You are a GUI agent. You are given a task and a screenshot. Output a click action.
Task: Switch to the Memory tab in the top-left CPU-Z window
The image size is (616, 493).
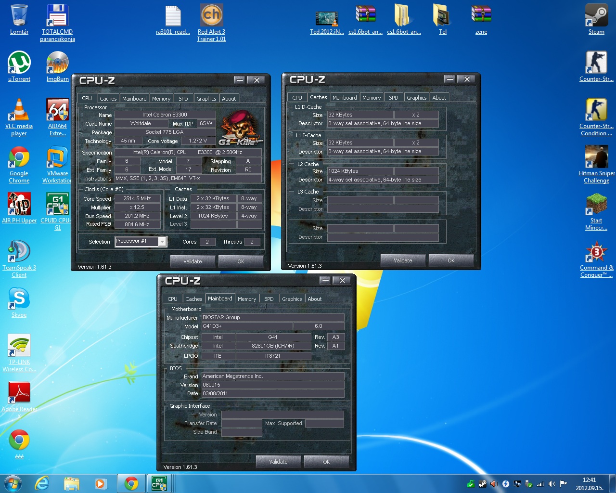pyautogui.click(x=161, y=99)
